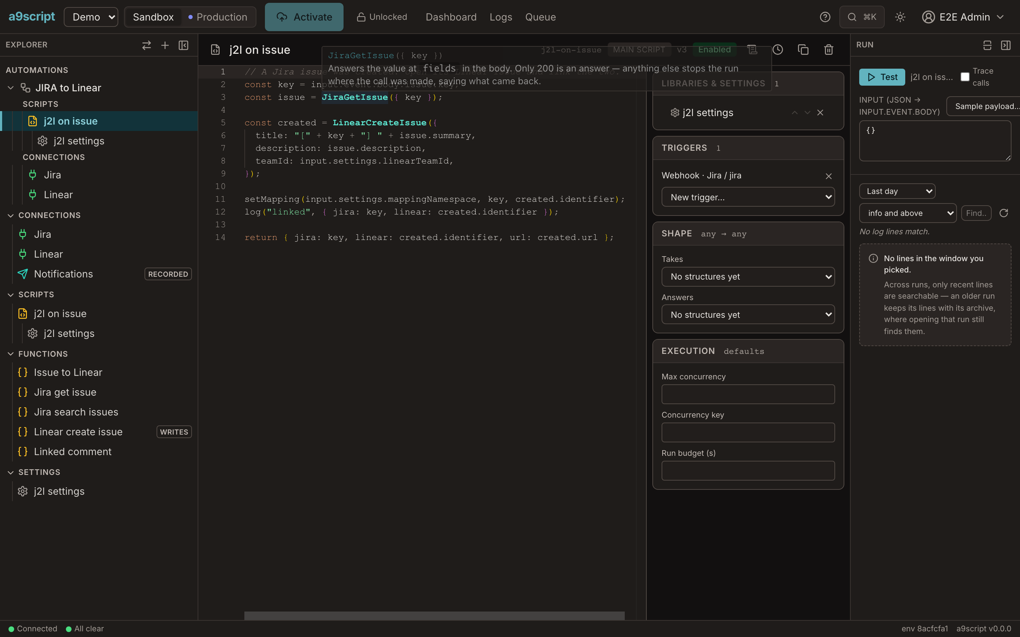
Task: Collapse the Run panel
Action: pyautogui.click(x=1006, y=45)
